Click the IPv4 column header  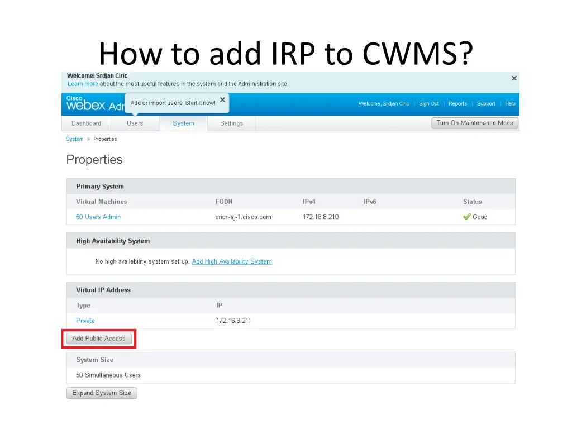click(309, 202)
